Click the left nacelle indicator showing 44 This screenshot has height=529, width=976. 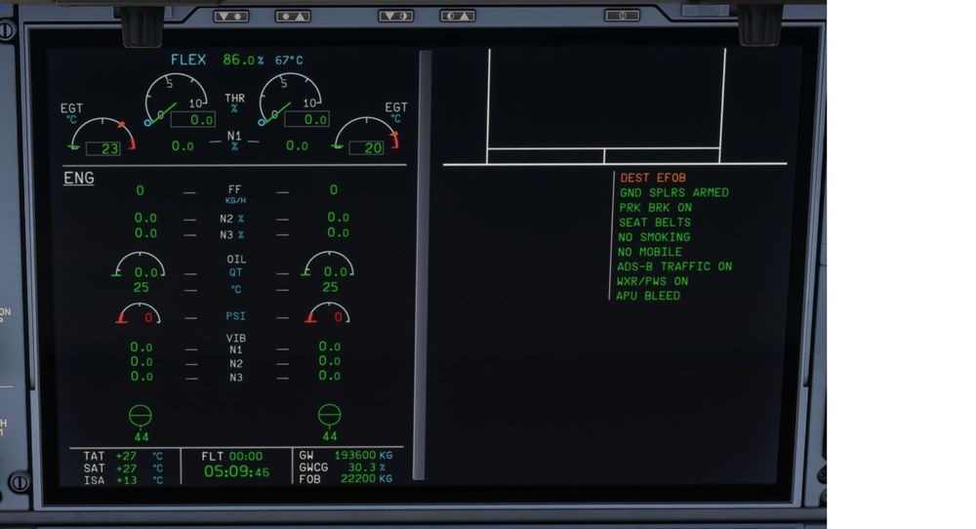141,424
